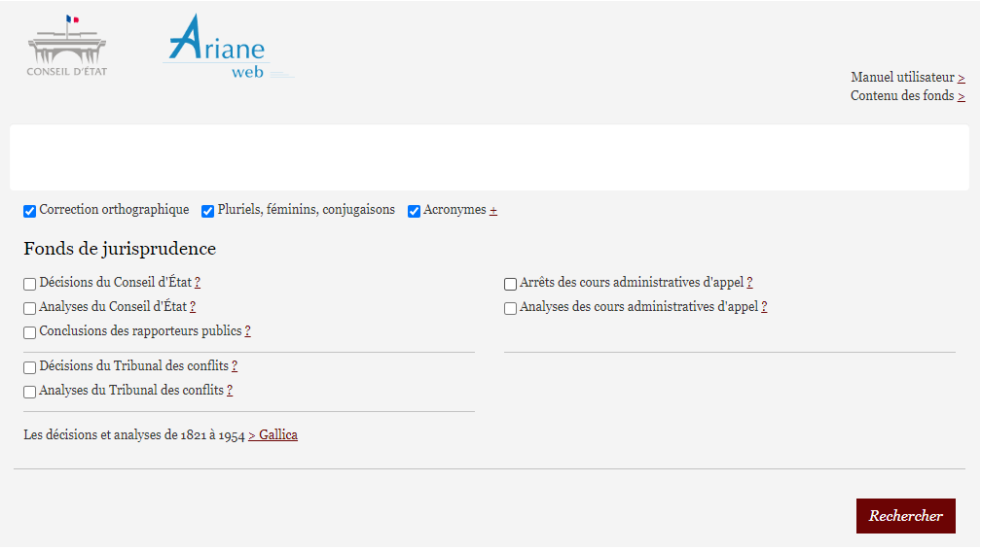Open help icon for Analyses des cours administratives d'appel
The width and height of the screenshot is (981, 551).
[x=764, y=307]
